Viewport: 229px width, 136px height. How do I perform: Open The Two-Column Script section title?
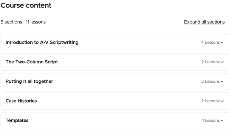[x=32, y=62]
